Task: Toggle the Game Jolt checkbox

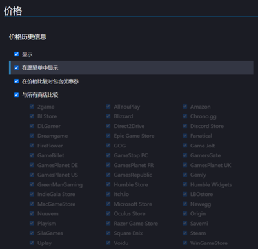Action: (185, 146)
